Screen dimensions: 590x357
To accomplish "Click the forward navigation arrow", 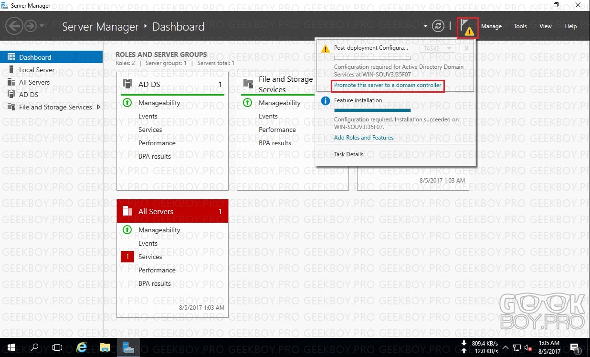I will click(31, 26).
